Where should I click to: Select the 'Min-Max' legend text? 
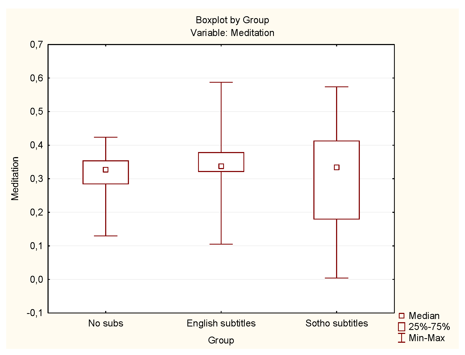(427, 338)
